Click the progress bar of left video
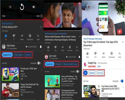Screen dimensions: 125x100 coord(22,20)
